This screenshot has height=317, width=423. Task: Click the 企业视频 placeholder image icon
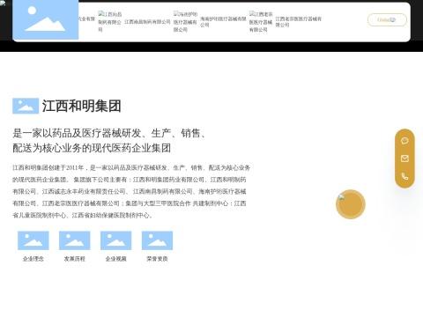point(116,240)
